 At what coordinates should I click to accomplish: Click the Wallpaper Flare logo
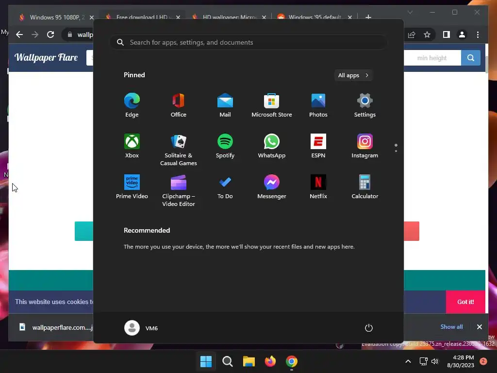click(x=46, y=57)
